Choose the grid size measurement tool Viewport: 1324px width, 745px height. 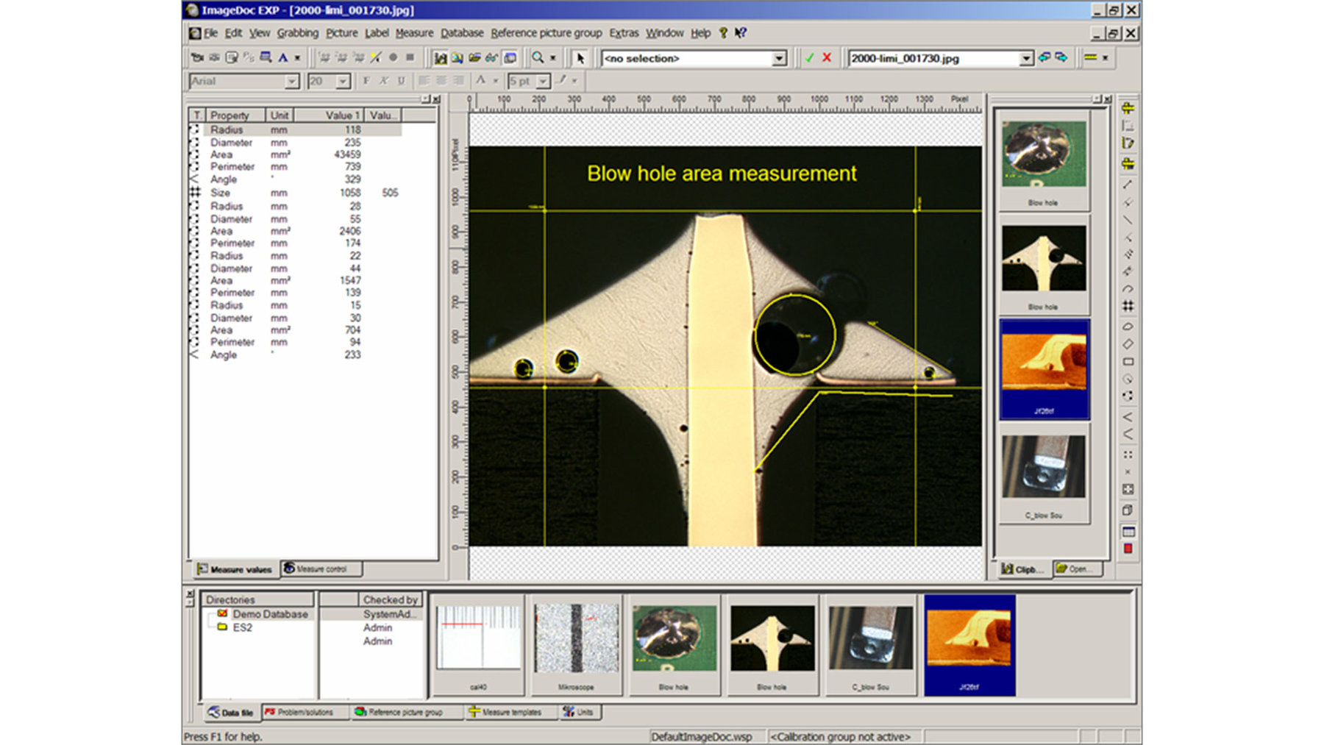tap(1128, 306)
